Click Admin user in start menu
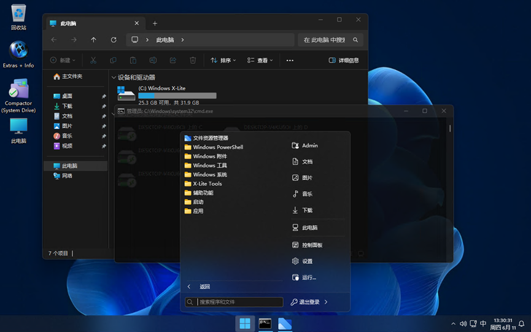The image size is (531, 332). [304, 145]
